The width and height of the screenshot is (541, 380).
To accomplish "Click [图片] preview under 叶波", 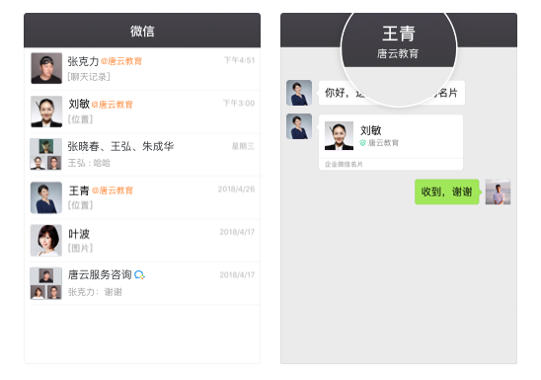I will click(x=80, y=248).
